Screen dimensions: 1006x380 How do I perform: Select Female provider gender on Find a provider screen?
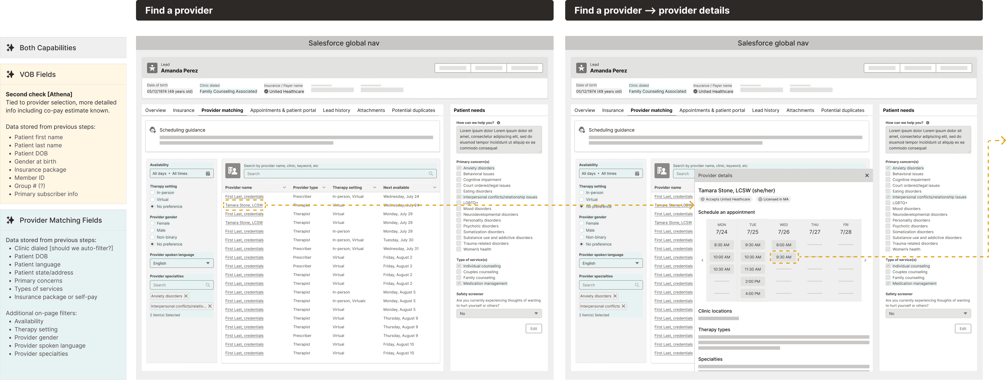(152, 223)
